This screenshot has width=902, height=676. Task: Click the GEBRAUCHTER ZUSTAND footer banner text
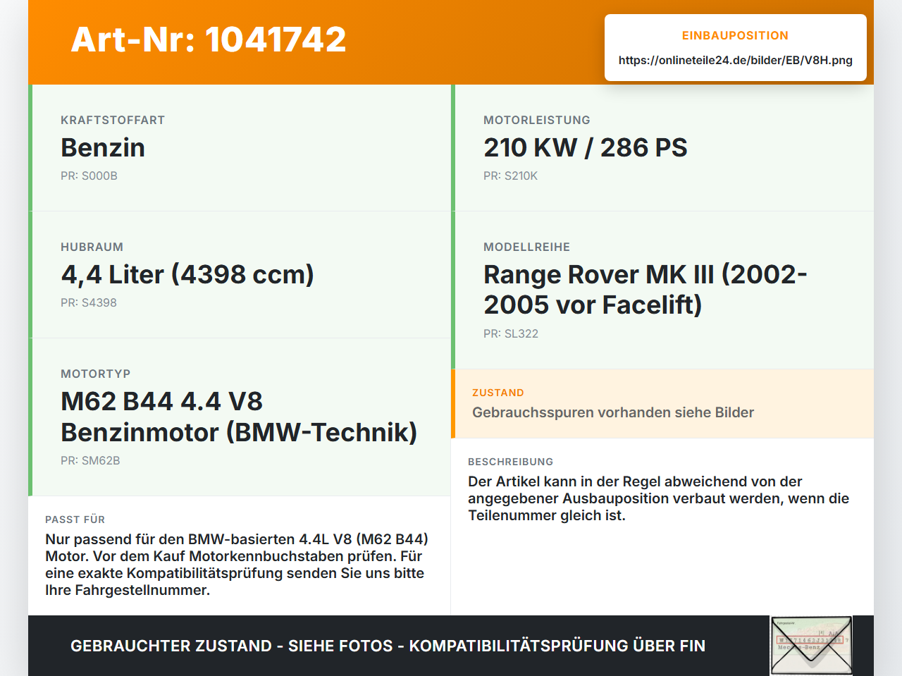pos(388,646)
